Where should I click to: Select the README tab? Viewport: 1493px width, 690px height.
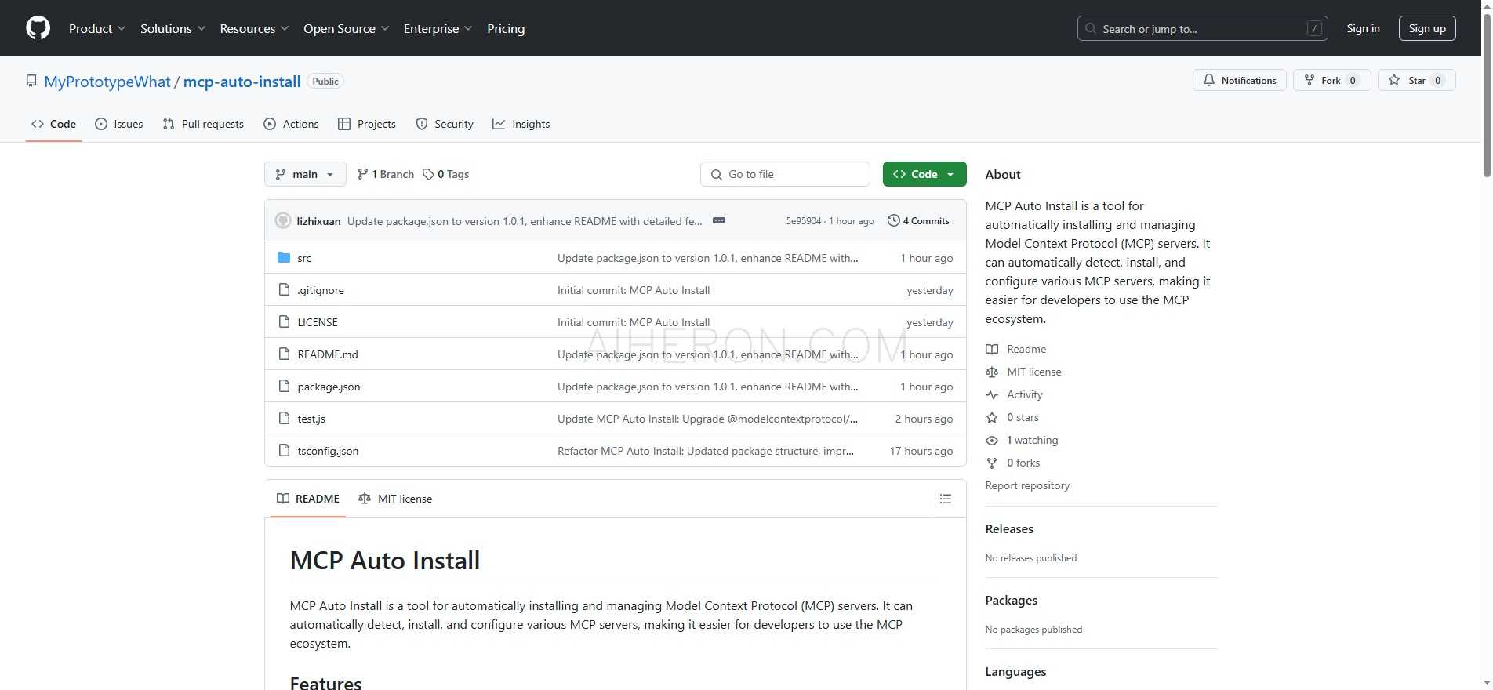coord(308,499)
